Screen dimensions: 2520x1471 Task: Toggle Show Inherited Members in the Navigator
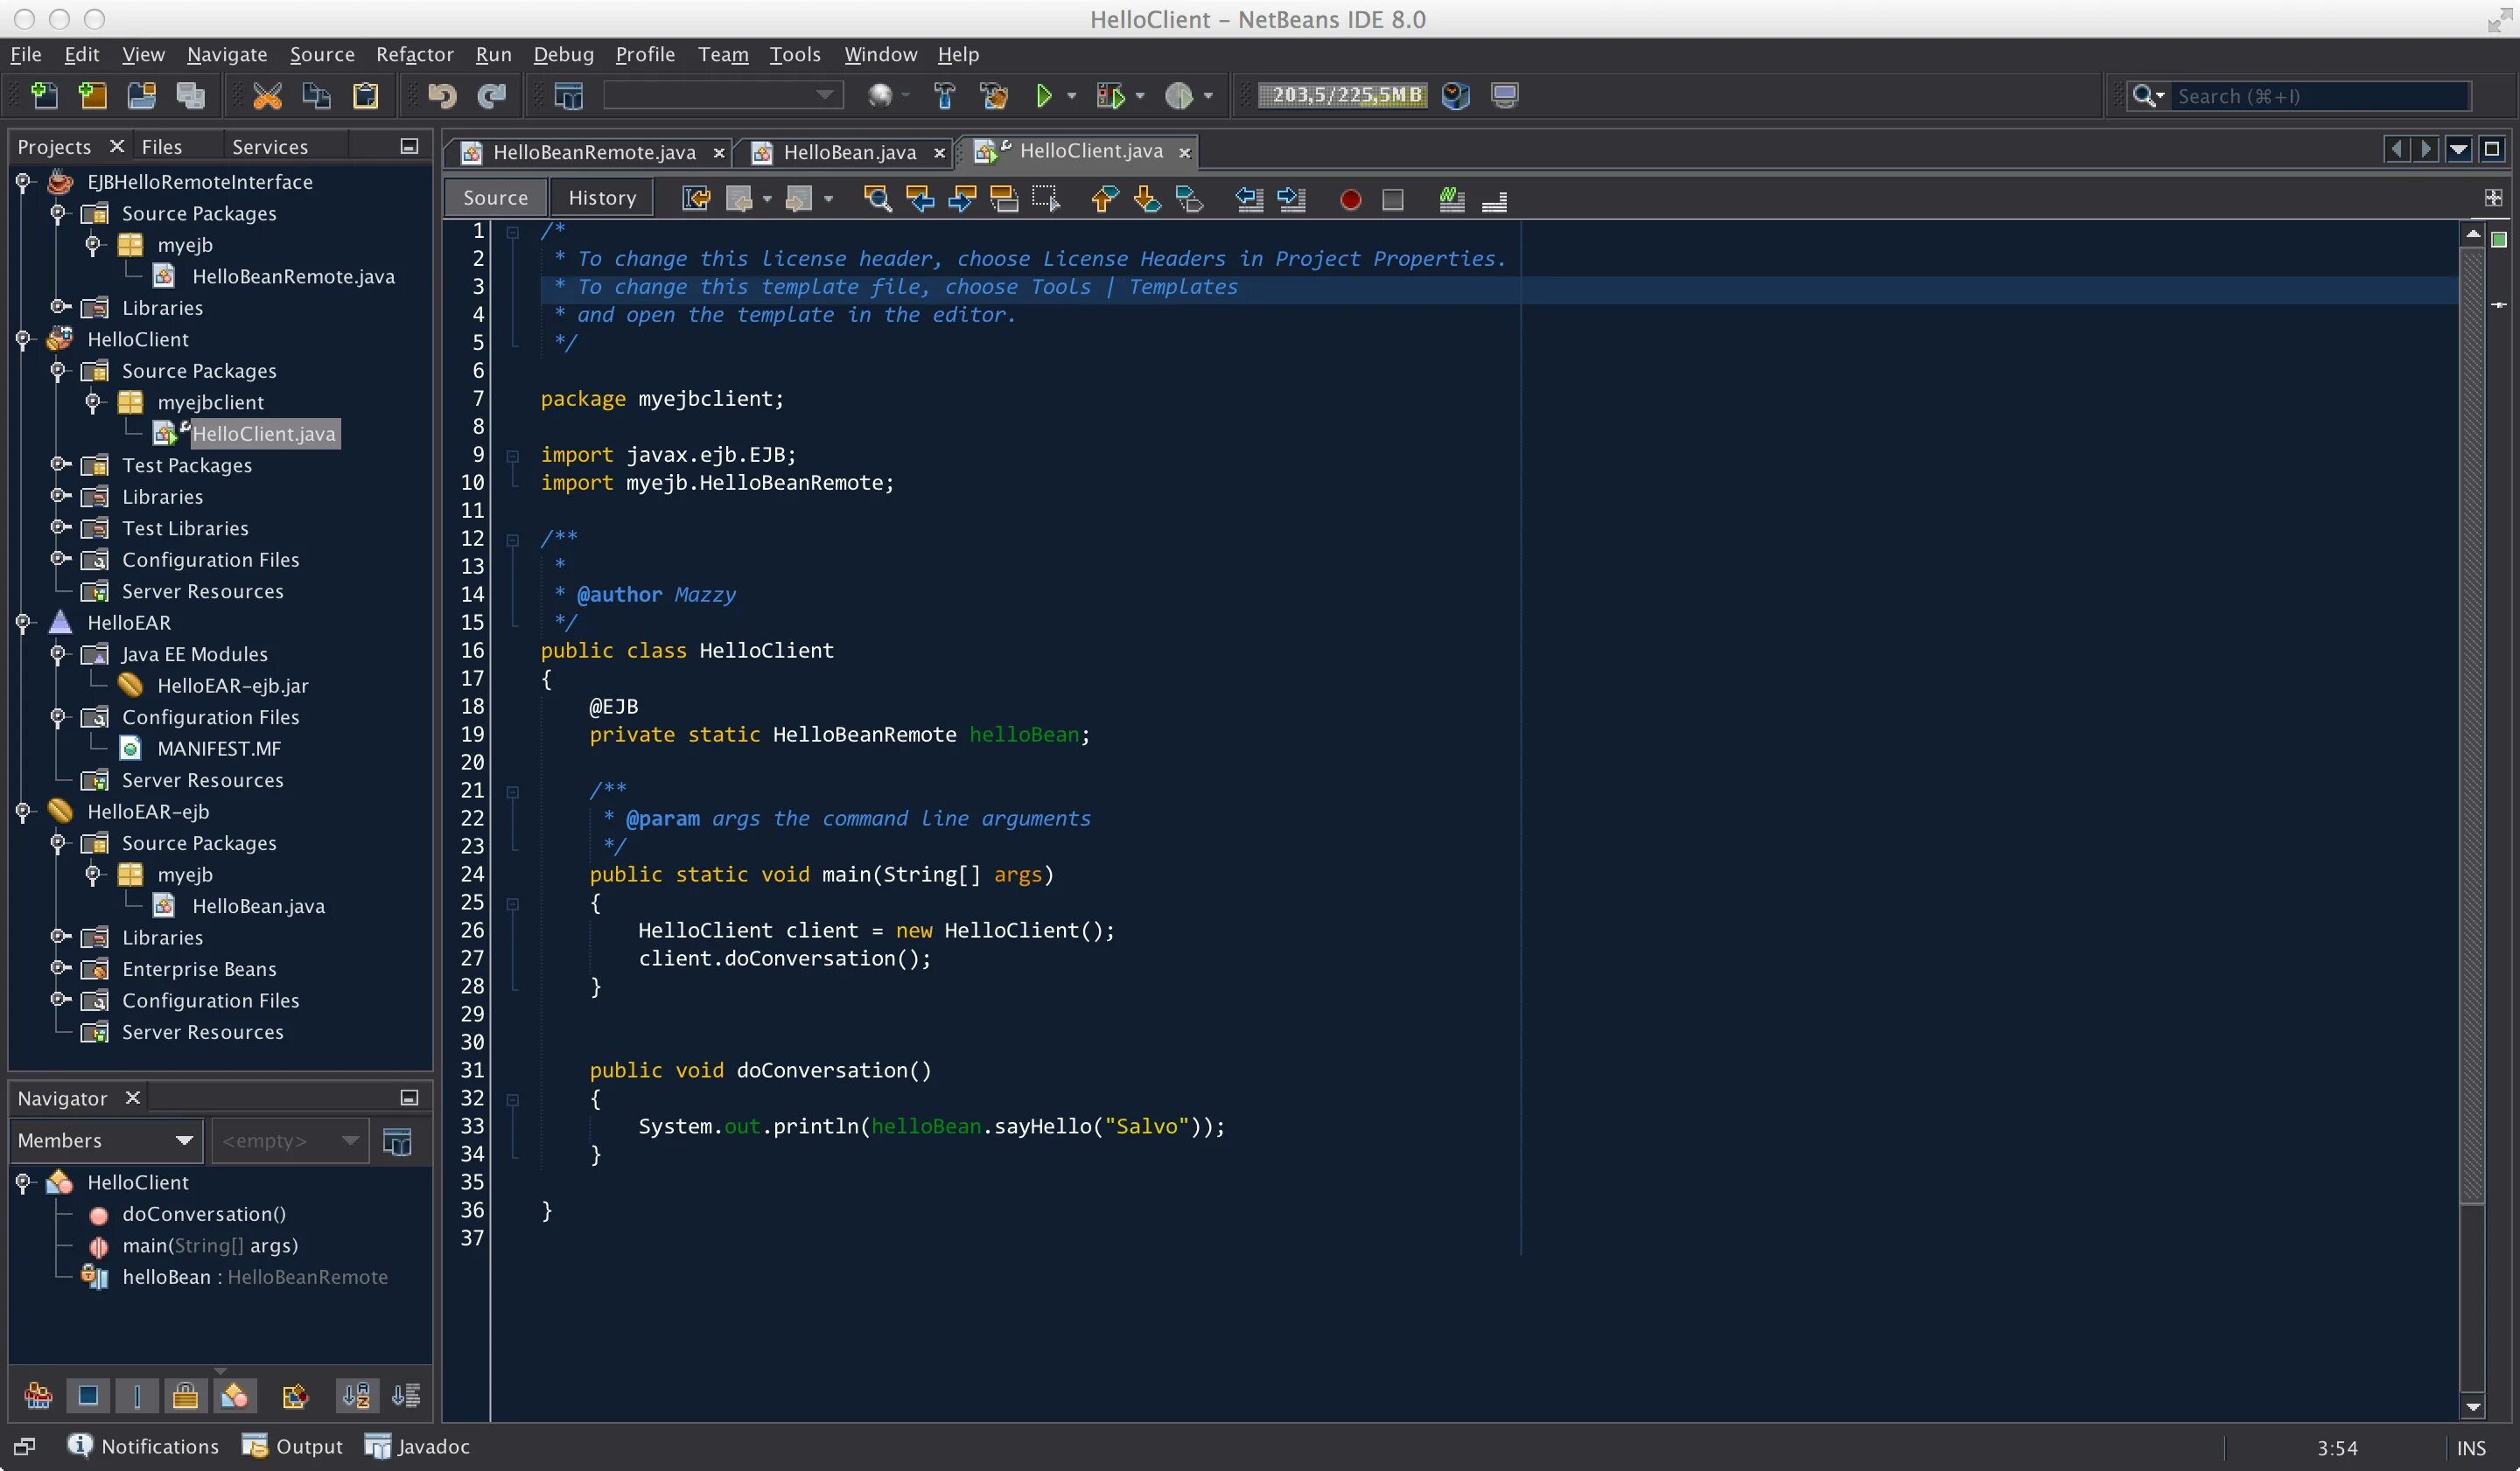[x=38, y=1395]
